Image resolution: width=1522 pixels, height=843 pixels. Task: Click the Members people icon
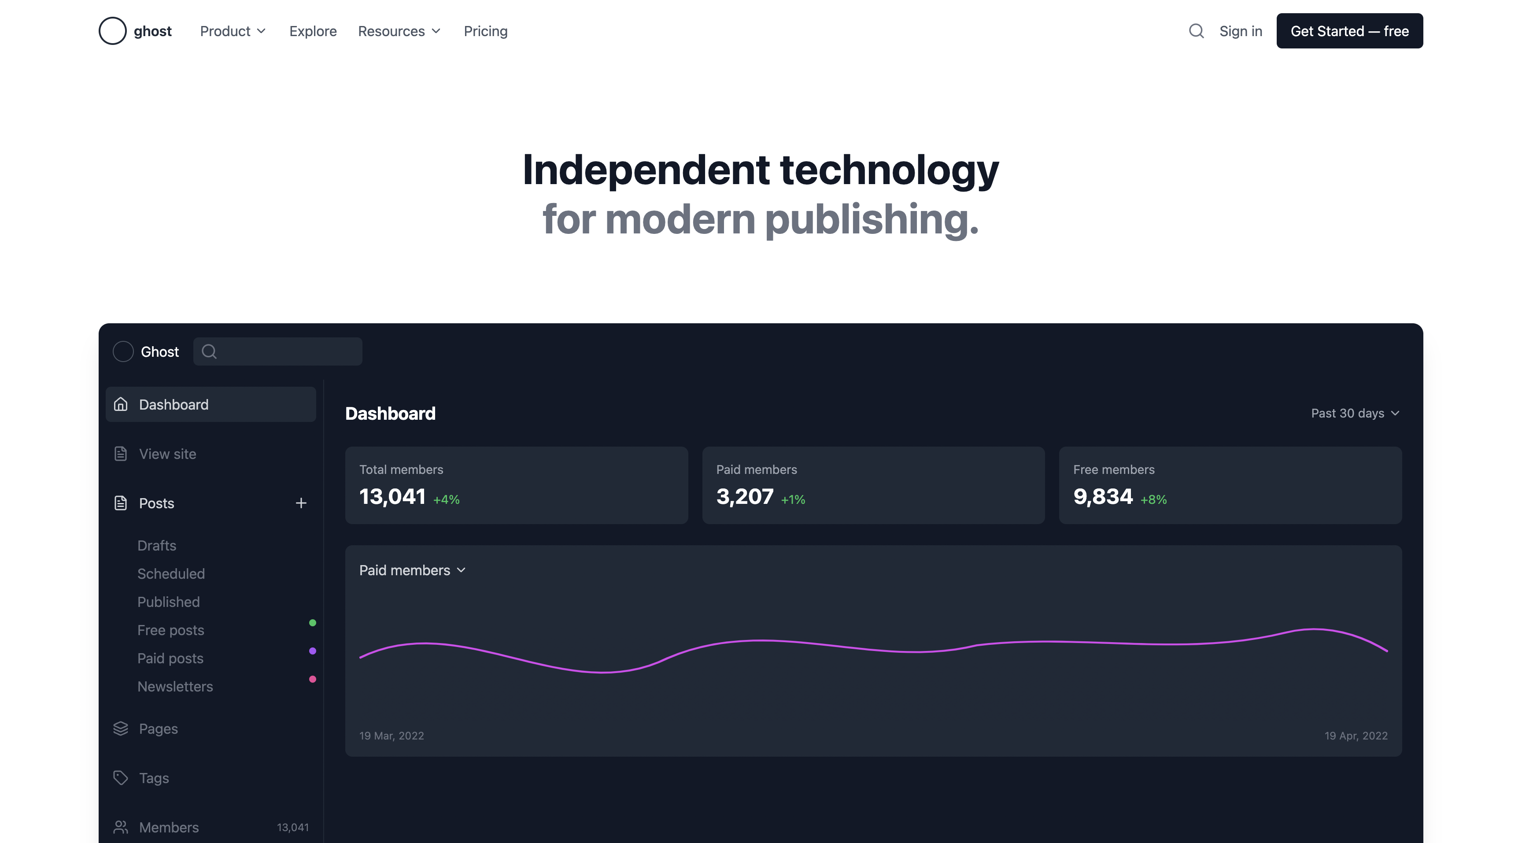click(x=121, y=827)
